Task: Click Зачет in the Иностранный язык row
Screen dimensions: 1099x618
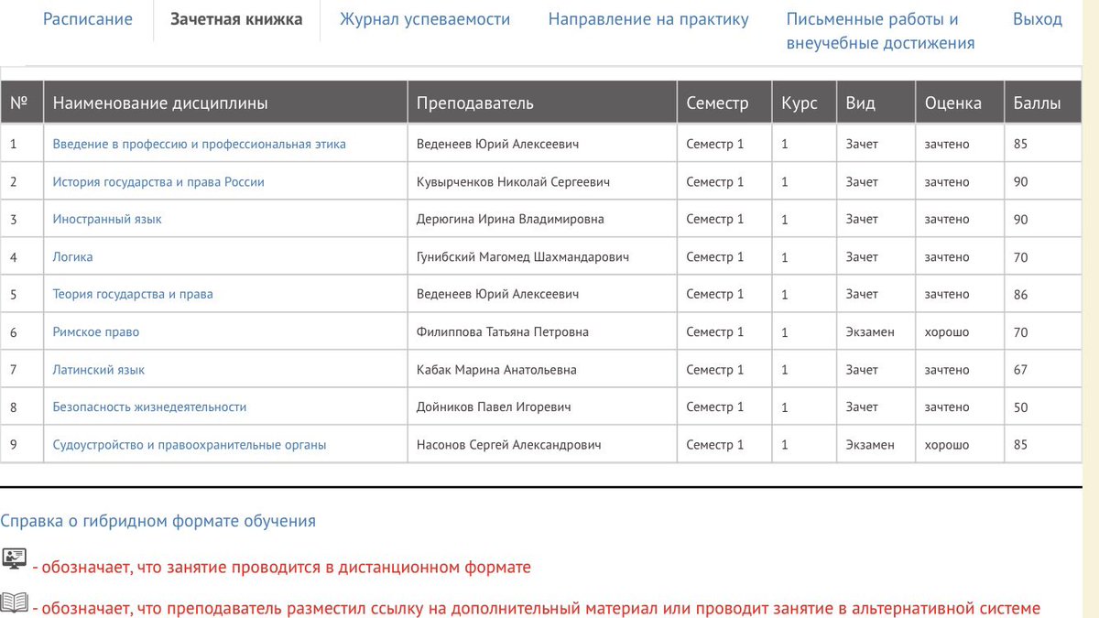Action: [x=862, y=219]
